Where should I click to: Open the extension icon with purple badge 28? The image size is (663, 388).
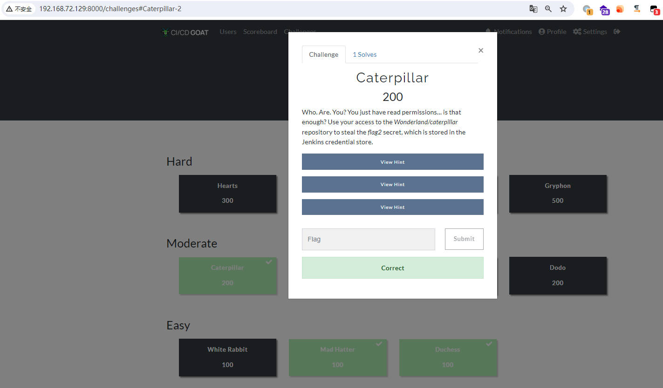tap(604, 9)
